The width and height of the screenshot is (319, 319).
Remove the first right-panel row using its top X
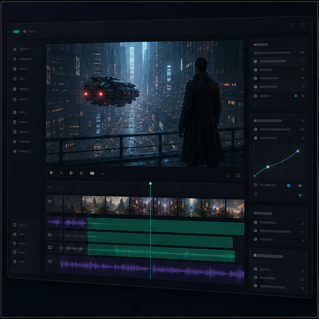click(x=303, y=70)
